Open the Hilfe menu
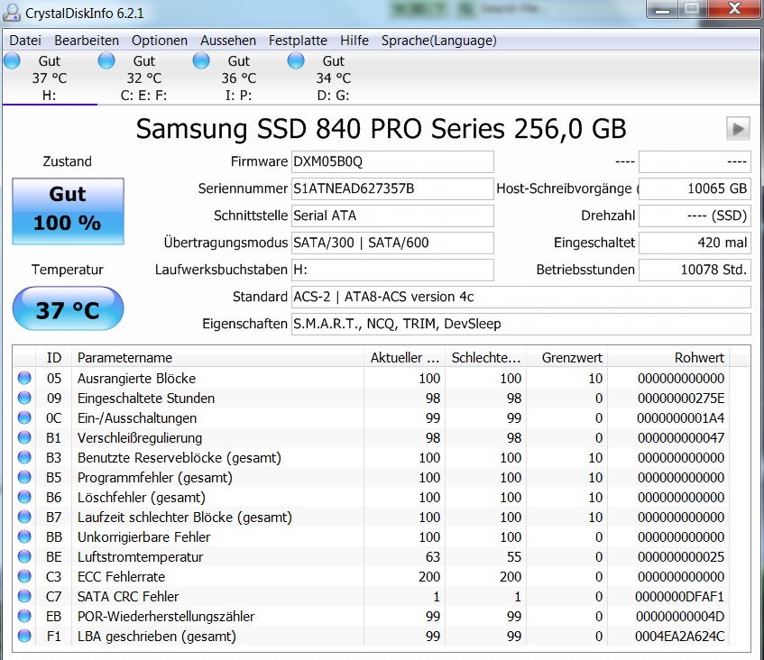Screen dimensions: 764x660 click(354, 41)
